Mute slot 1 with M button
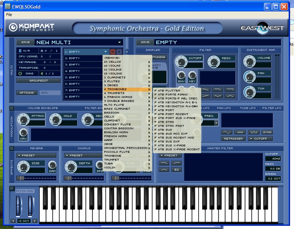The image size is (294, 229). point(113,52)
